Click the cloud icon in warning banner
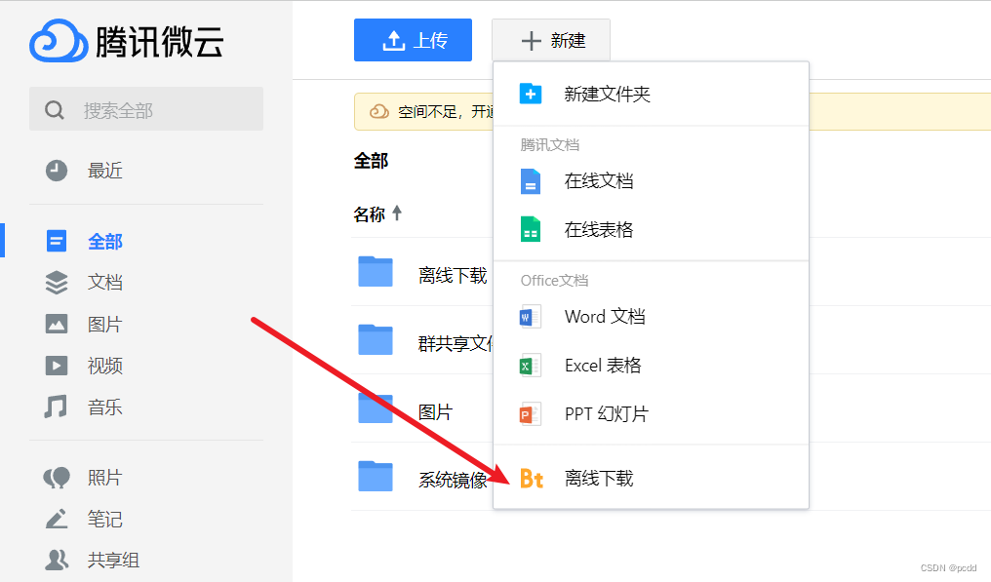The width and height of the screenshot is (991, 582). (378, 112)
